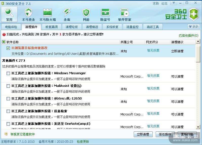Screen dimensions: 202x145
Task: Click scrollbar down arrow in plugin list
Action: pyautogui.click(x=198, y=127)
